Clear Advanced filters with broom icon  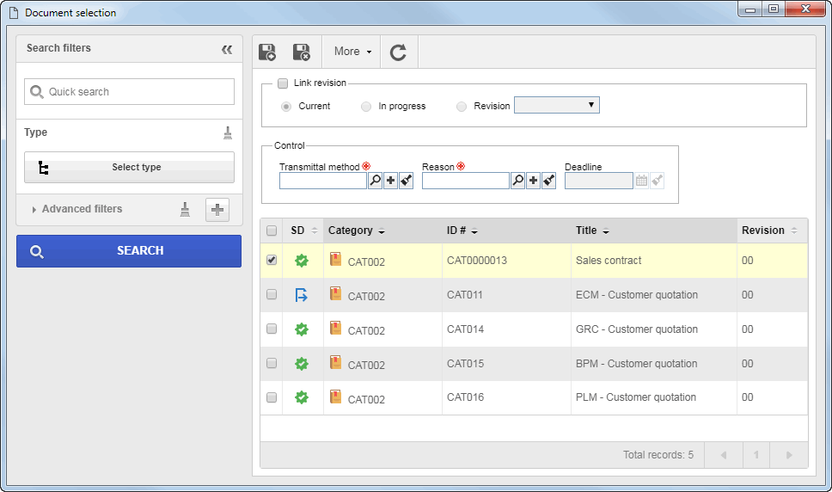tap(185, 209)
